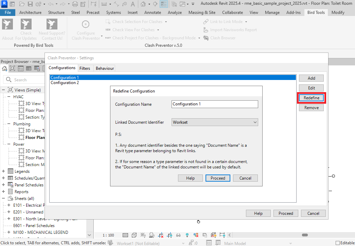
Task: Click the horizontal scrollbar thumb below the view
Action: click(x=305, y=235)
